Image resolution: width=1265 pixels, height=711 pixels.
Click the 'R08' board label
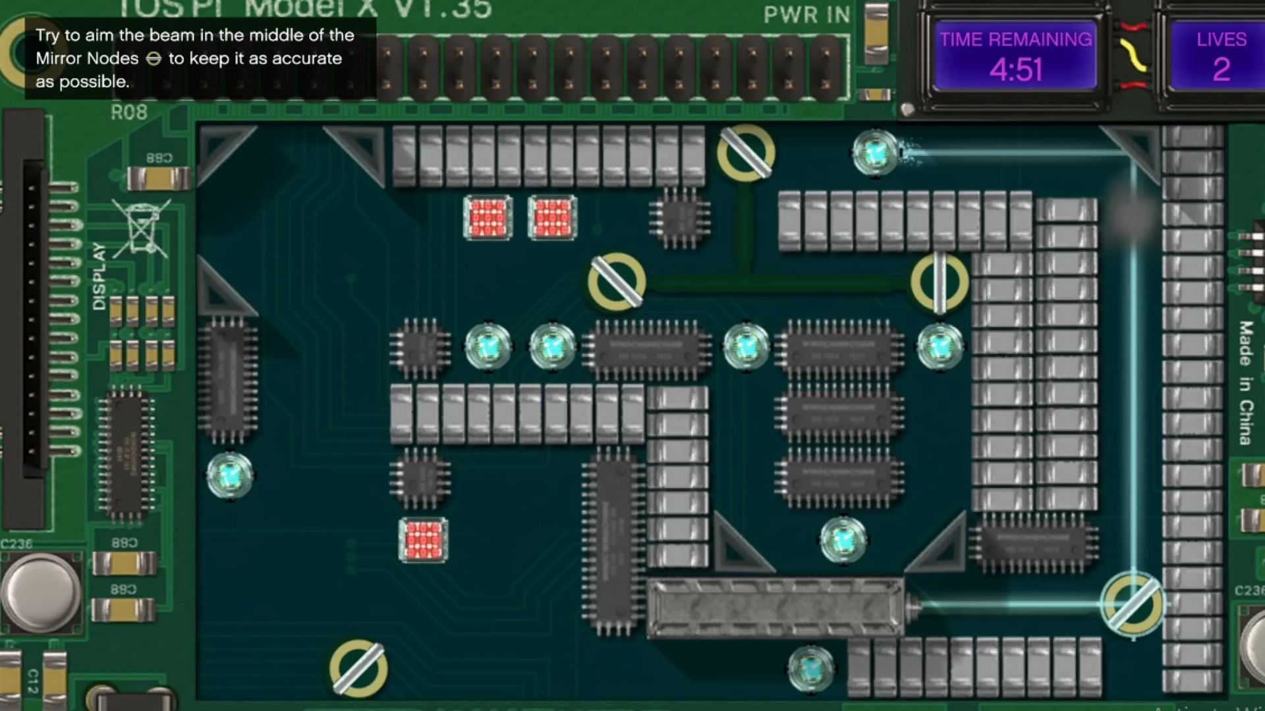pyautogui.click(x=129, y=112)
